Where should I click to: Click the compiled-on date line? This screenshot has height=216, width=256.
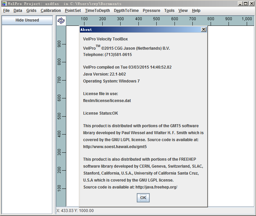tap(128, 67)
